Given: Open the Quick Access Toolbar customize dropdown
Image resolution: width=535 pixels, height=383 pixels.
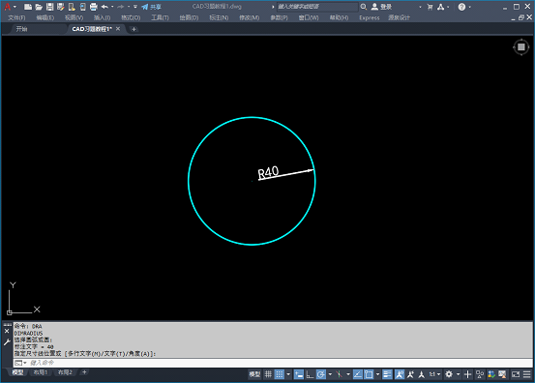Looking at the screenshot, I should pyautogui.click(x=135, y=7).
